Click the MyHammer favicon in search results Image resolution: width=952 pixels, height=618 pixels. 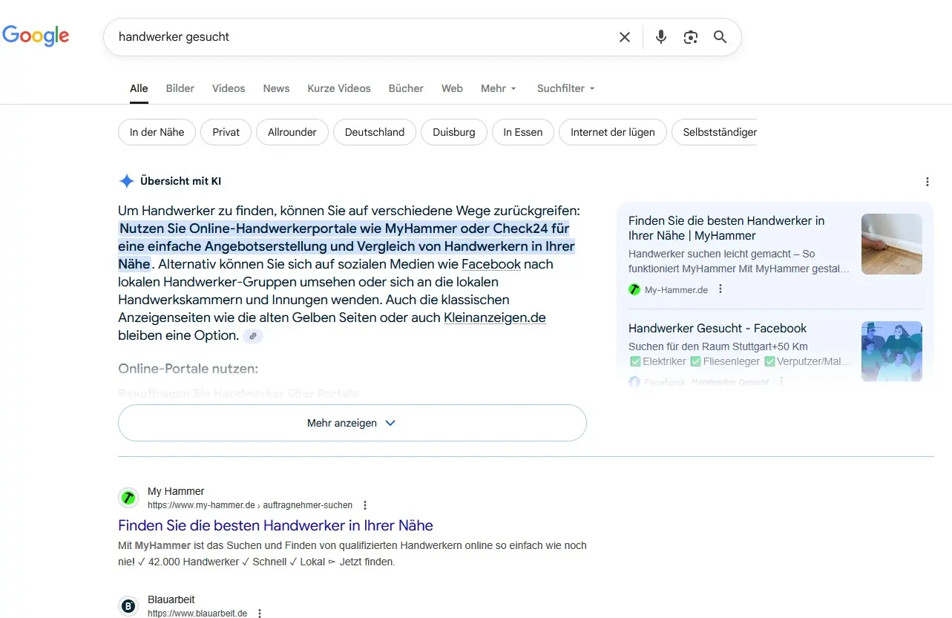(128, 498)
